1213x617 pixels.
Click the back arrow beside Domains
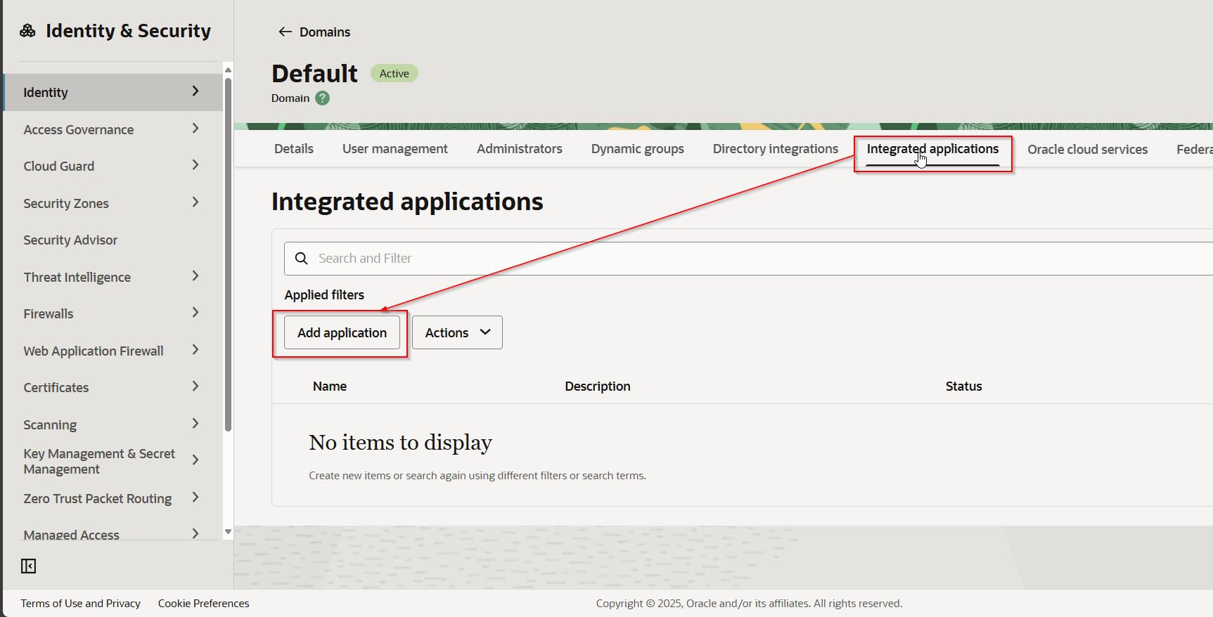tap(285, 32)
